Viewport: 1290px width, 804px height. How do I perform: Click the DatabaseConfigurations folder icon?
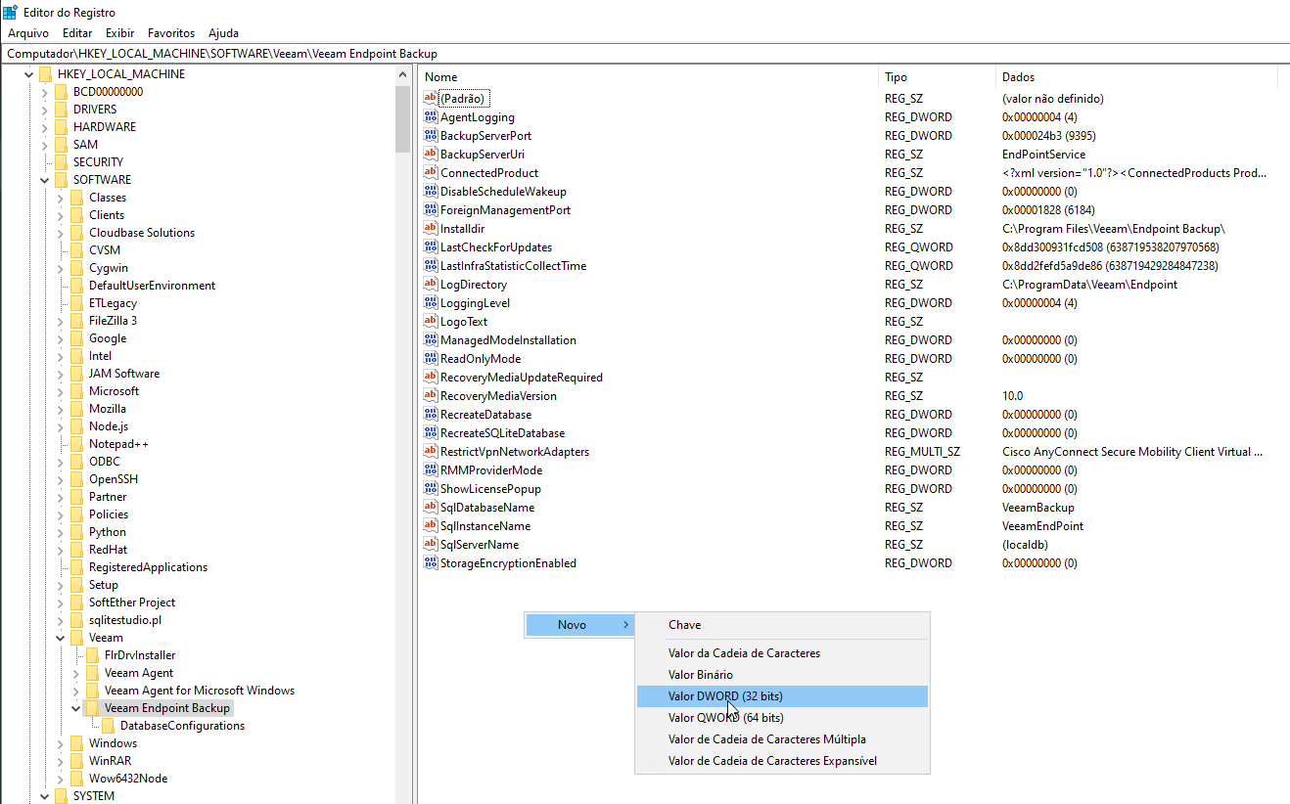pos(109,726)
